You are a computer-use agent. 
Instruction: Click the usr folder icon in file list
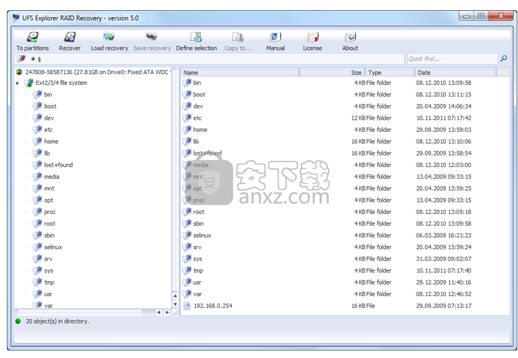(187, 282)
